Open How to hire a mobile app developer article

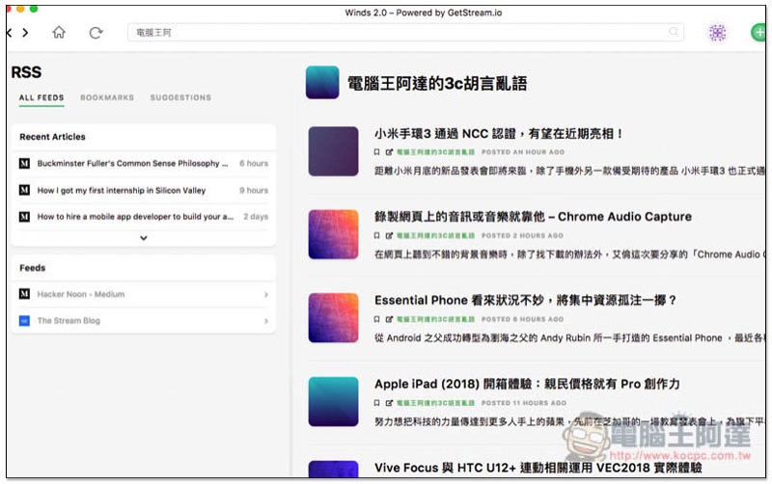[135, 216]
